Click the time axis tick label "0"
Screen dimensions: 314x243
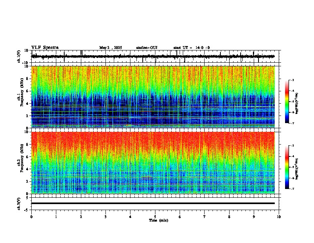click(31, 217)
